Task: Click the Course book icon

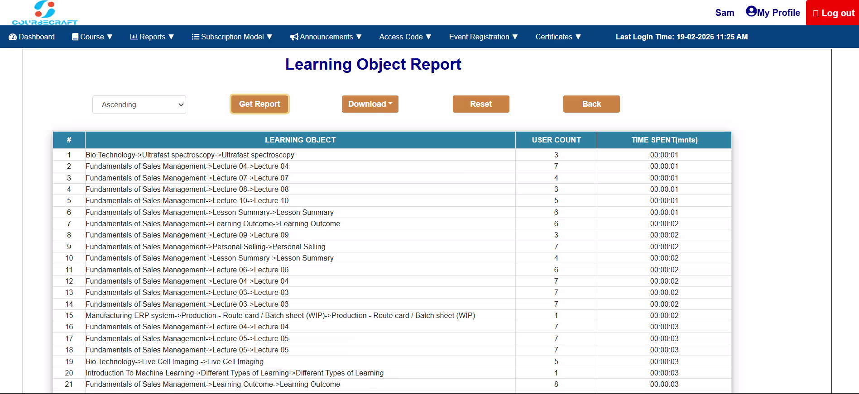Action: tap(75, 37)
